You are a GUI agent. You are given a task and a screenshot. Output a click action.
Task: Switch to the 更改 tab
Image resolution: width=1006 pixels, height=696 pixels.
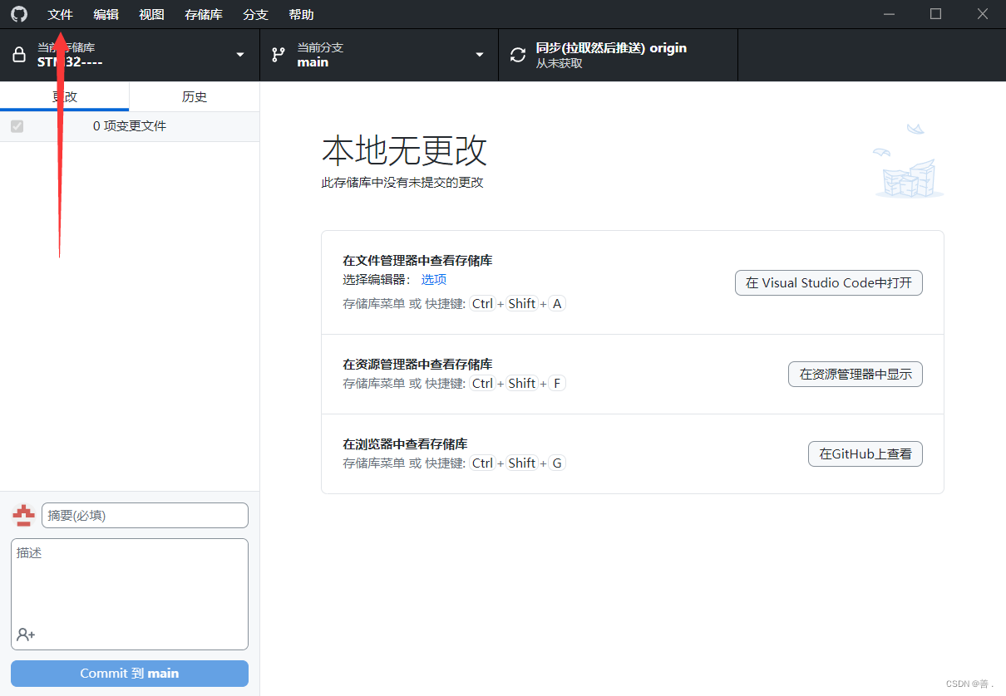pos(65,96)
